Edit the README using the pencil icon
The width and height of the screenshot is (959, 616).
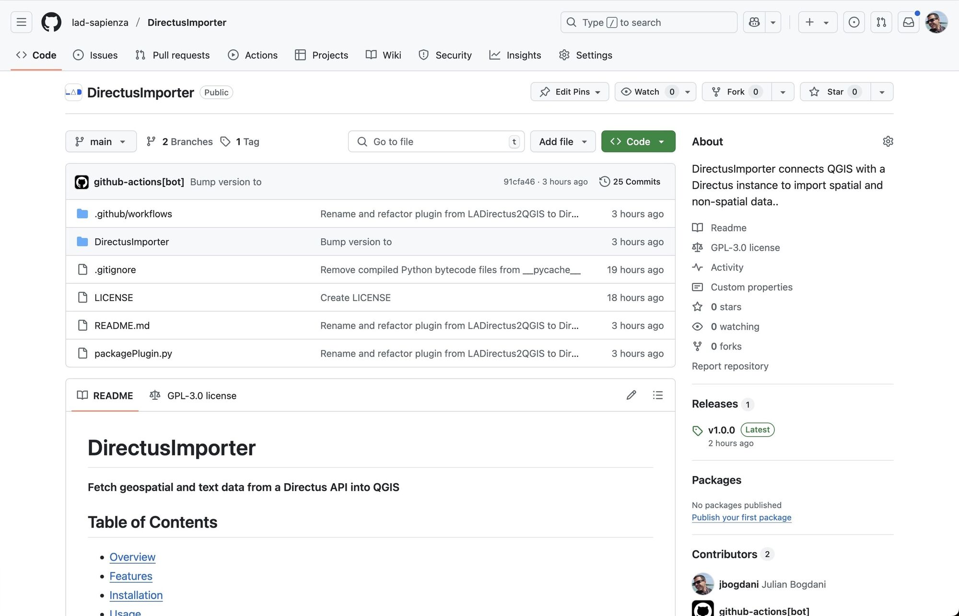coord(631,395)
